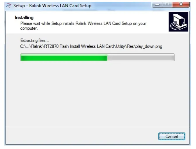196x149 pixels.
Task: Click the Extracting files status label
Action: click(35, 41)
